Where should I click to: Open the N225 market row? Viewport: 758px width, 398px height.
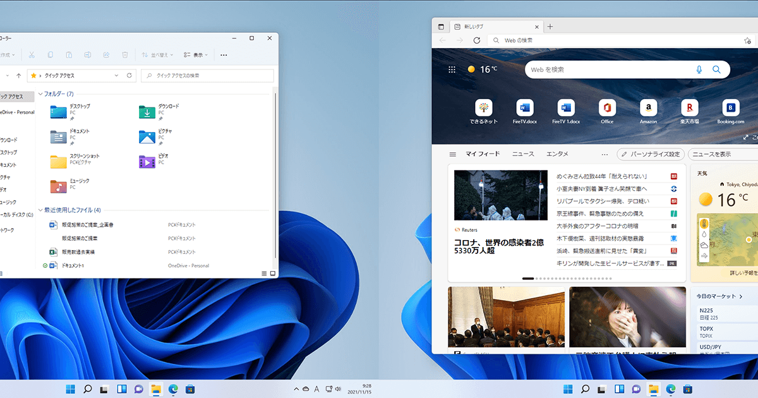pos(728,313)
